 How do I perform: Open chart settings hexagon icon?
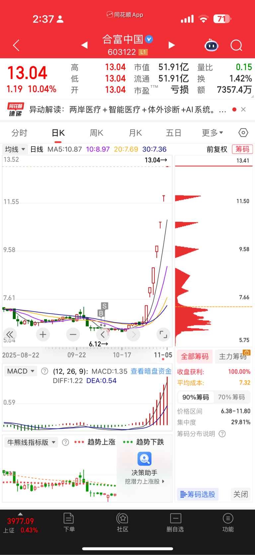click(243, 133)
